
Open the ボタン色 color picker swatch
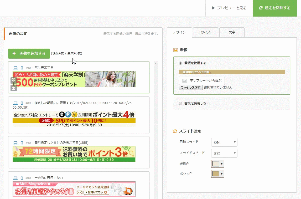click(x=218, y=174)
